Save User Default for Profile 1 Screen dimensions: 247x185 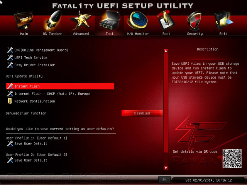coord(31,143)
